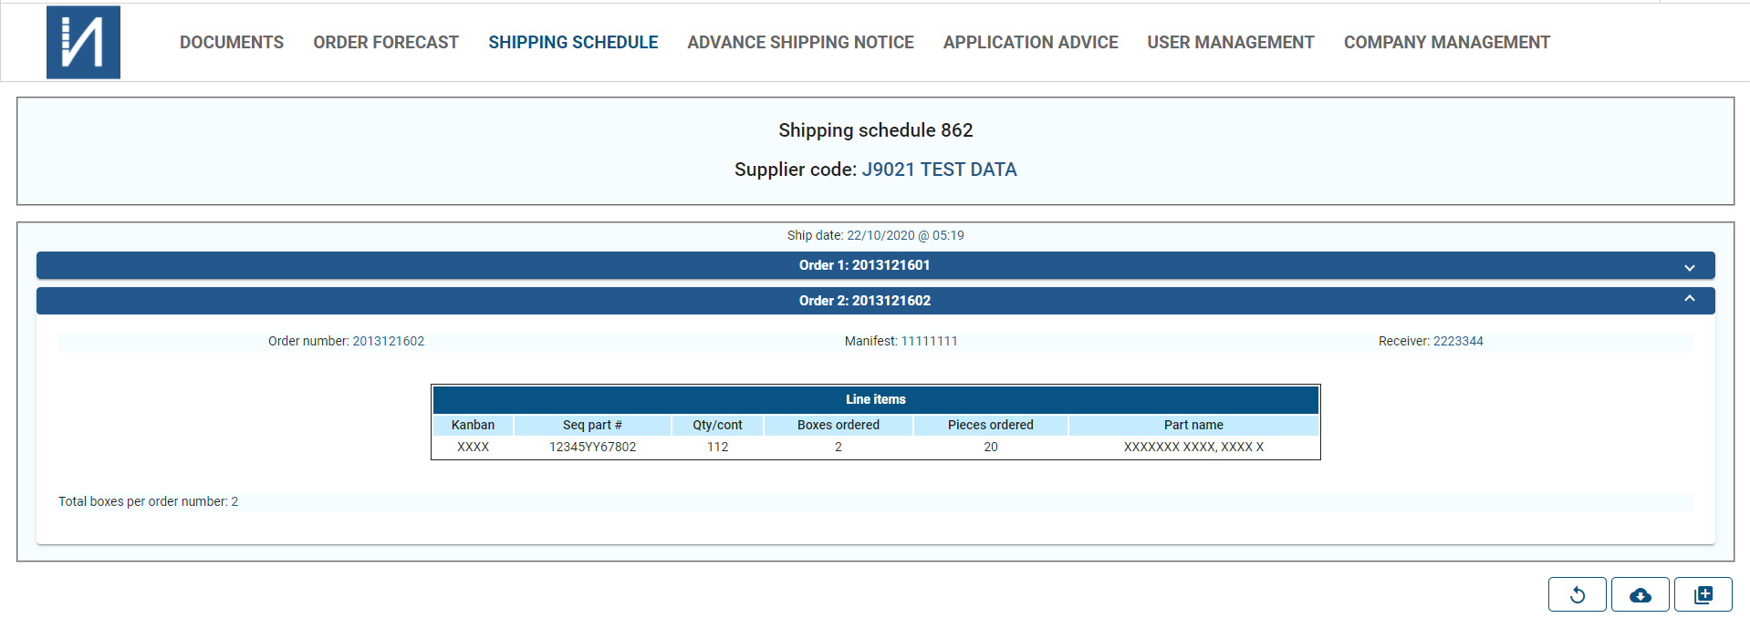Click the refresh/reload icon button

1577,595
